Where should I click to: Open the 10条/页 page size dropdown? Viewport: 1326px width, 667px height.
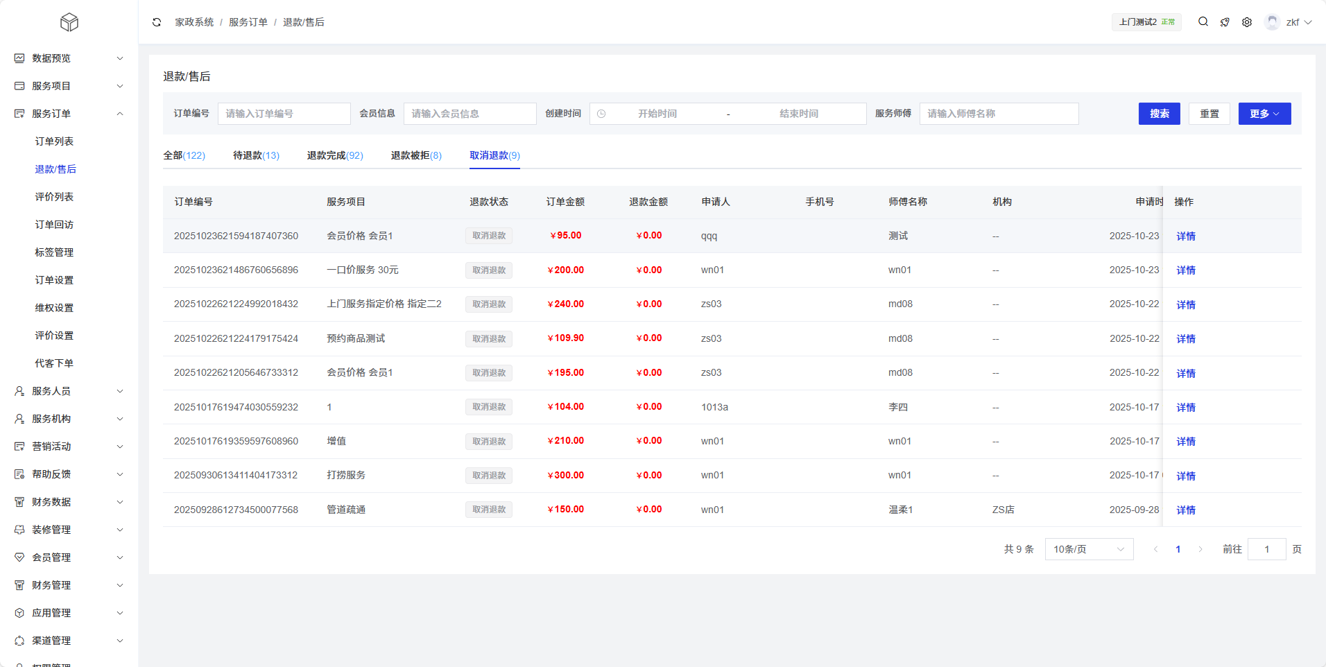[x=1089, y=549]
